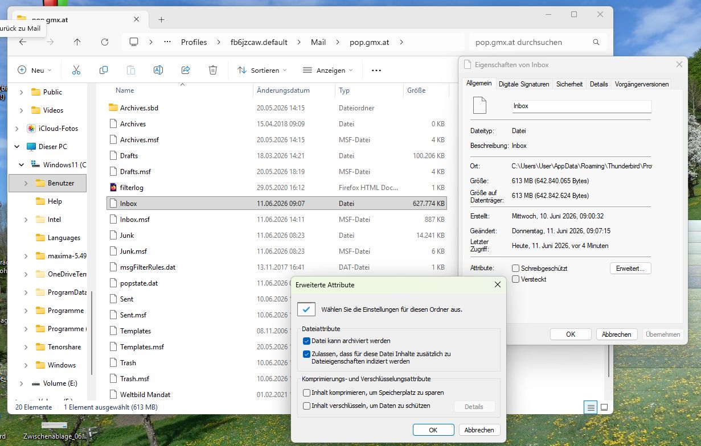Open the three-dots more options menu
This screenshot has height=446, width=701.
click(376, 70)
